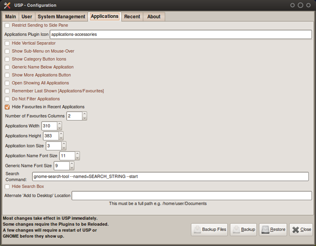
Task: Decrease Application Name Font Size
Action: coord(77,158)
